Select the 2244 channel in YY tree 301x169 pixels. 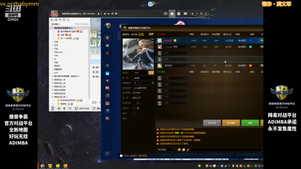[56, 56]
